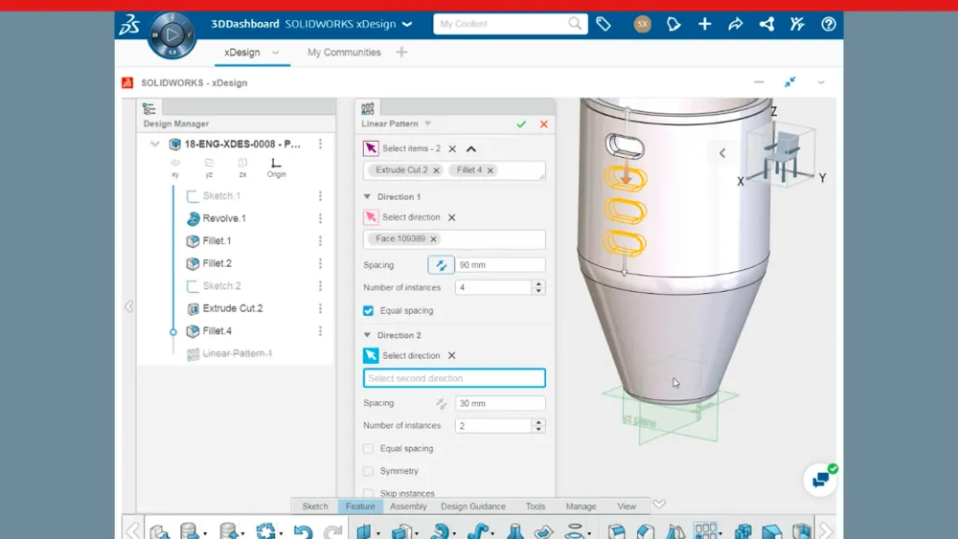Toggle yz plane visibility
The height and width of the screenshot is (539, 958).
[x=209, y=167]
